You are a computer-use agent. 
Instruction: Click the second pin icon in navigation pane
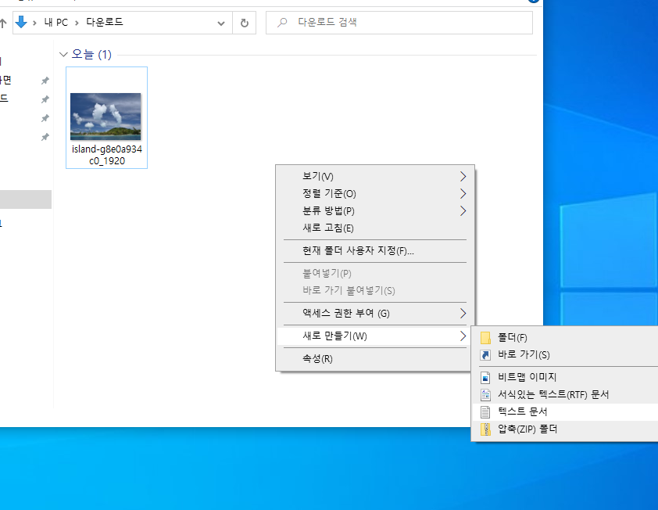coord(45,99)
